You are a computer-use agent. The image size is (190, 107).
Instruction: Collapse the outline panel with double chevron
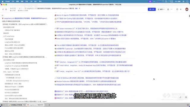coord(3,15)
